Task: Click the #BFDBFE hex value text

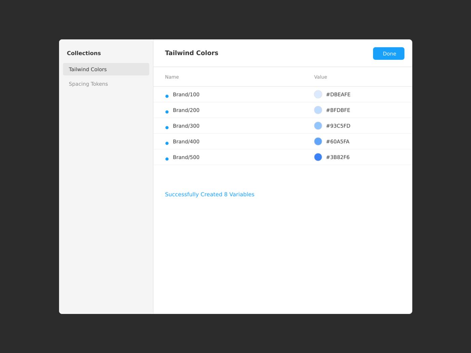Action: [x=338, y=110]
